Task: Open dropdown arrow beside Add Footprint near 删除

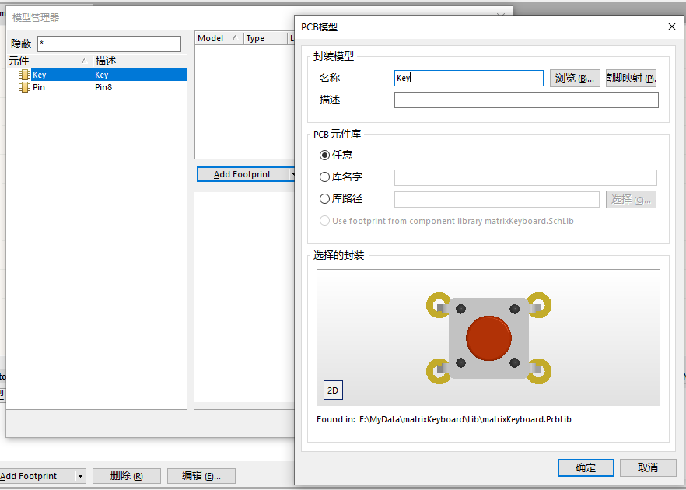Action: [x=80, y=476]
